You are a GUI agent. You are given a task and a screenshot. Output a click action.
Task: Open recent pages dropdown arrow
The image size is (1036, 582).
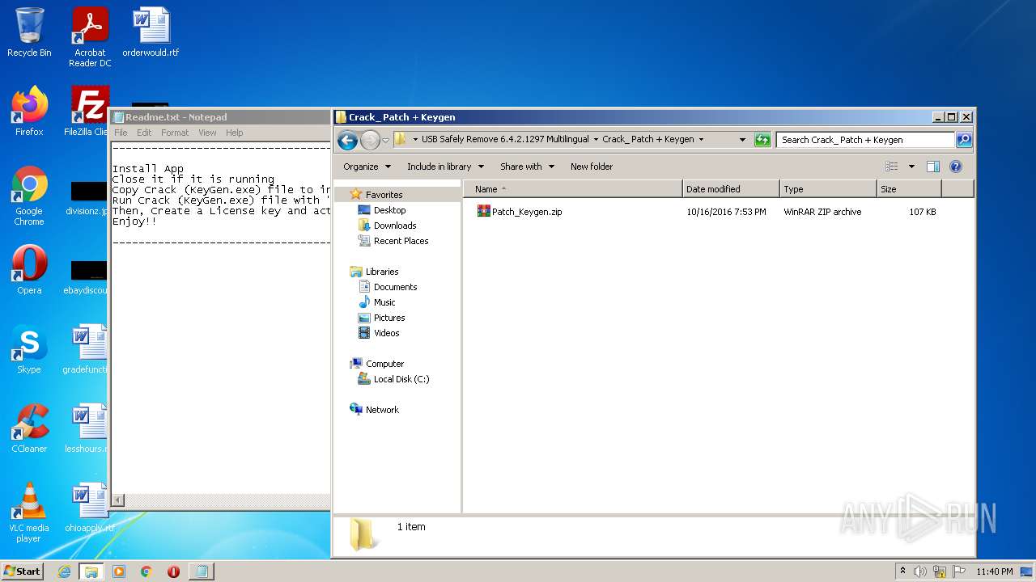point(386,140)
